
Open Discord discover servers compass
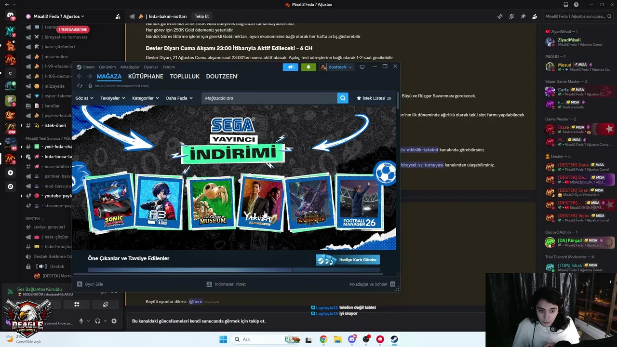[10, 186]
